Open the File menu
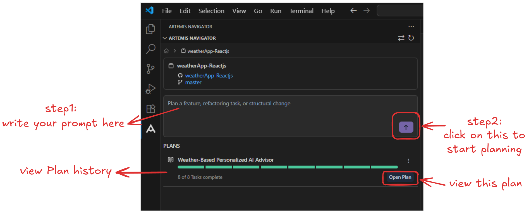The image size is (529, 212). [167, 11]
